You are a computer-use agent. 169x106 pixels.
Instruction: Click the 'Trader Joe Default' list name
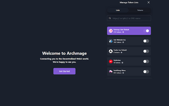[120, 50]
